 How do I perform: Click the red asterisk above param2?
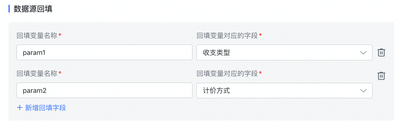pos(60,73)
